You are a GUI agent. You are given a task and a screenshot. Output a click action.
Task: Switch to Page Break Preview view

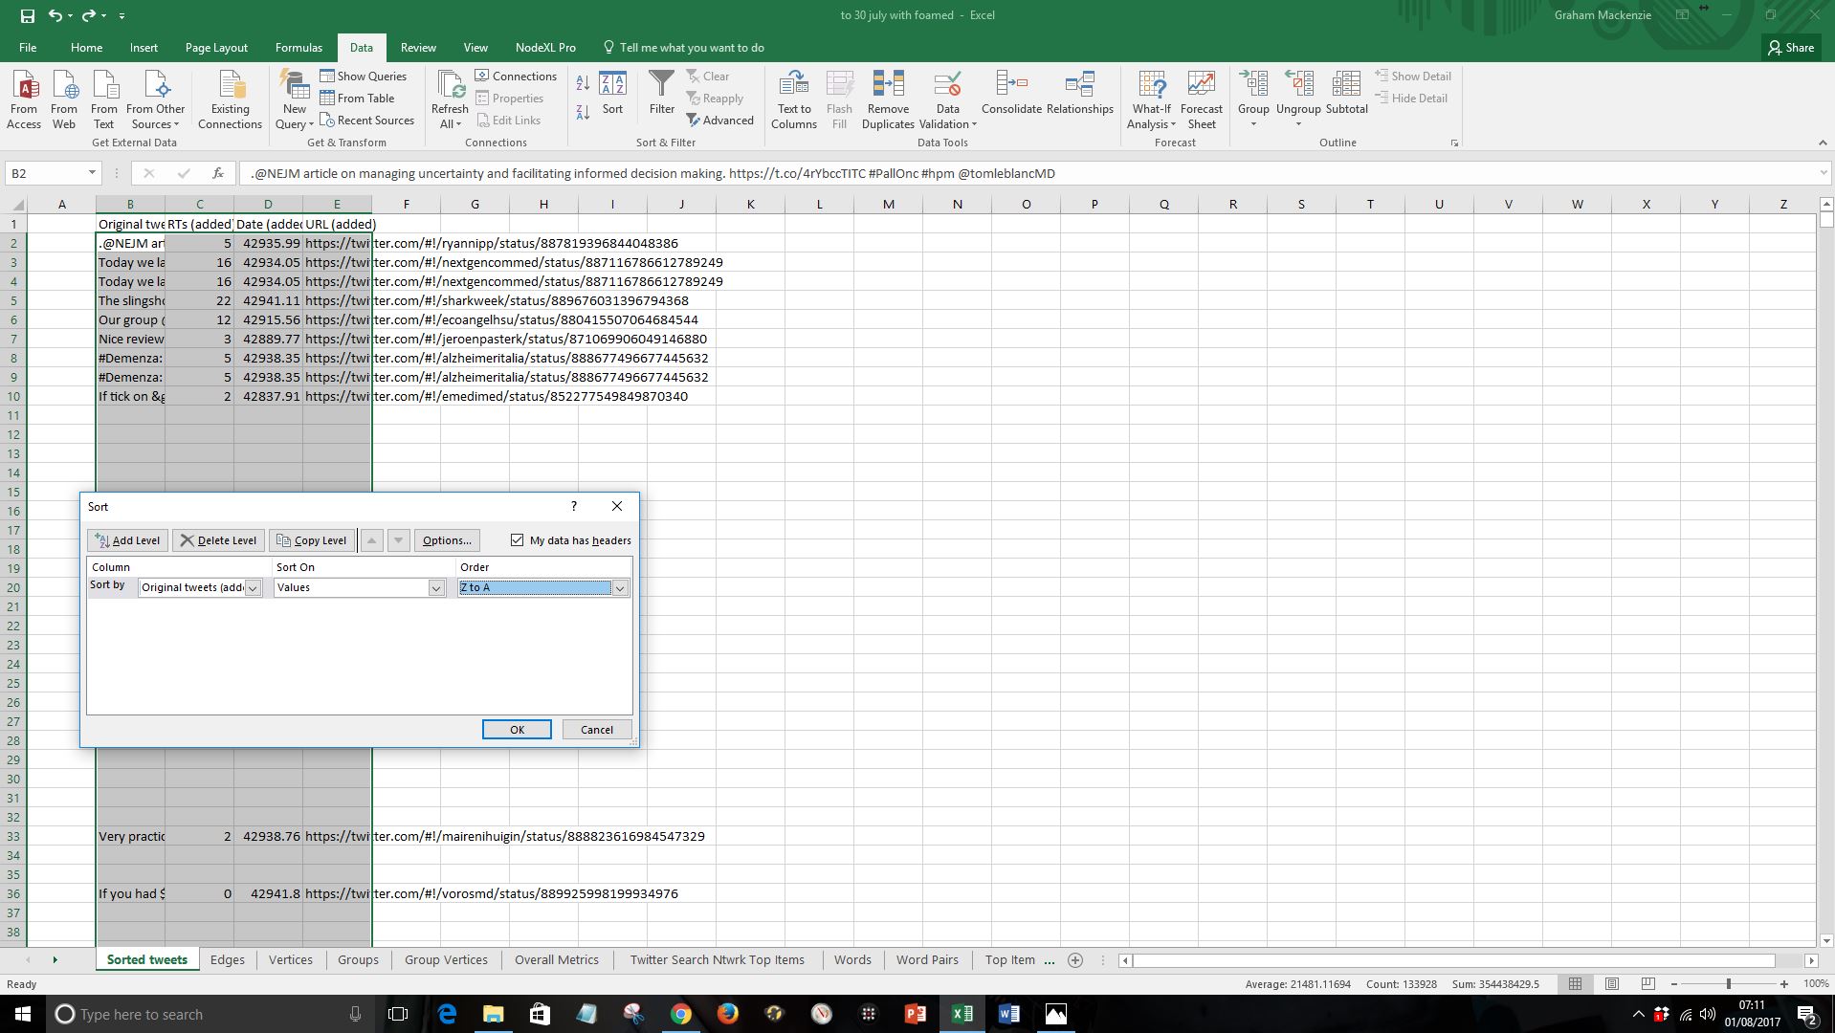pos(1647,983)
